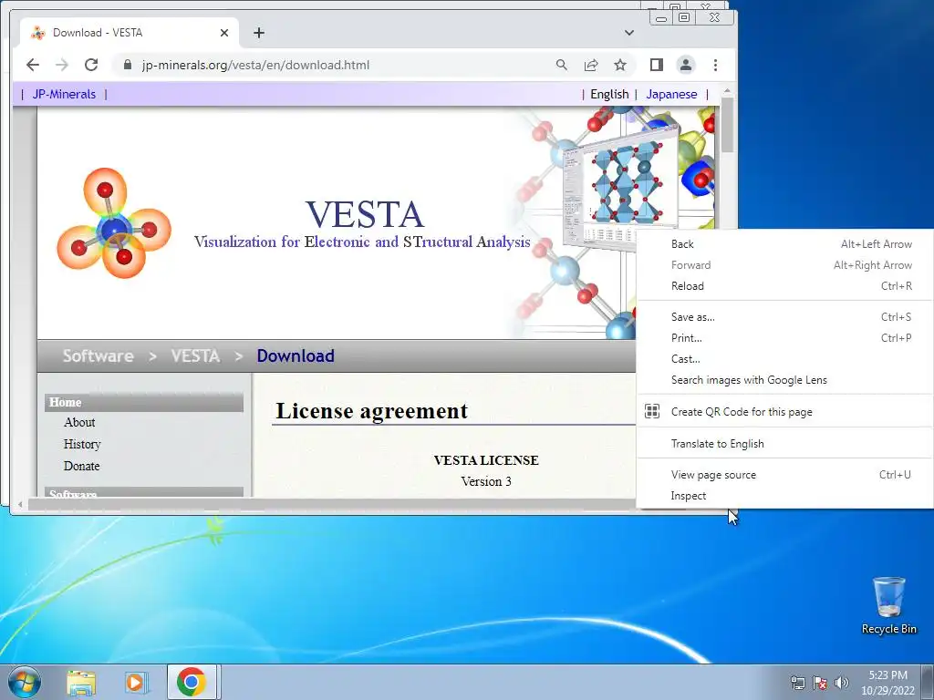Viewport: 934px width, 700px height.
Task: Expand the tab search chevron
Action: tap(629, 33)
